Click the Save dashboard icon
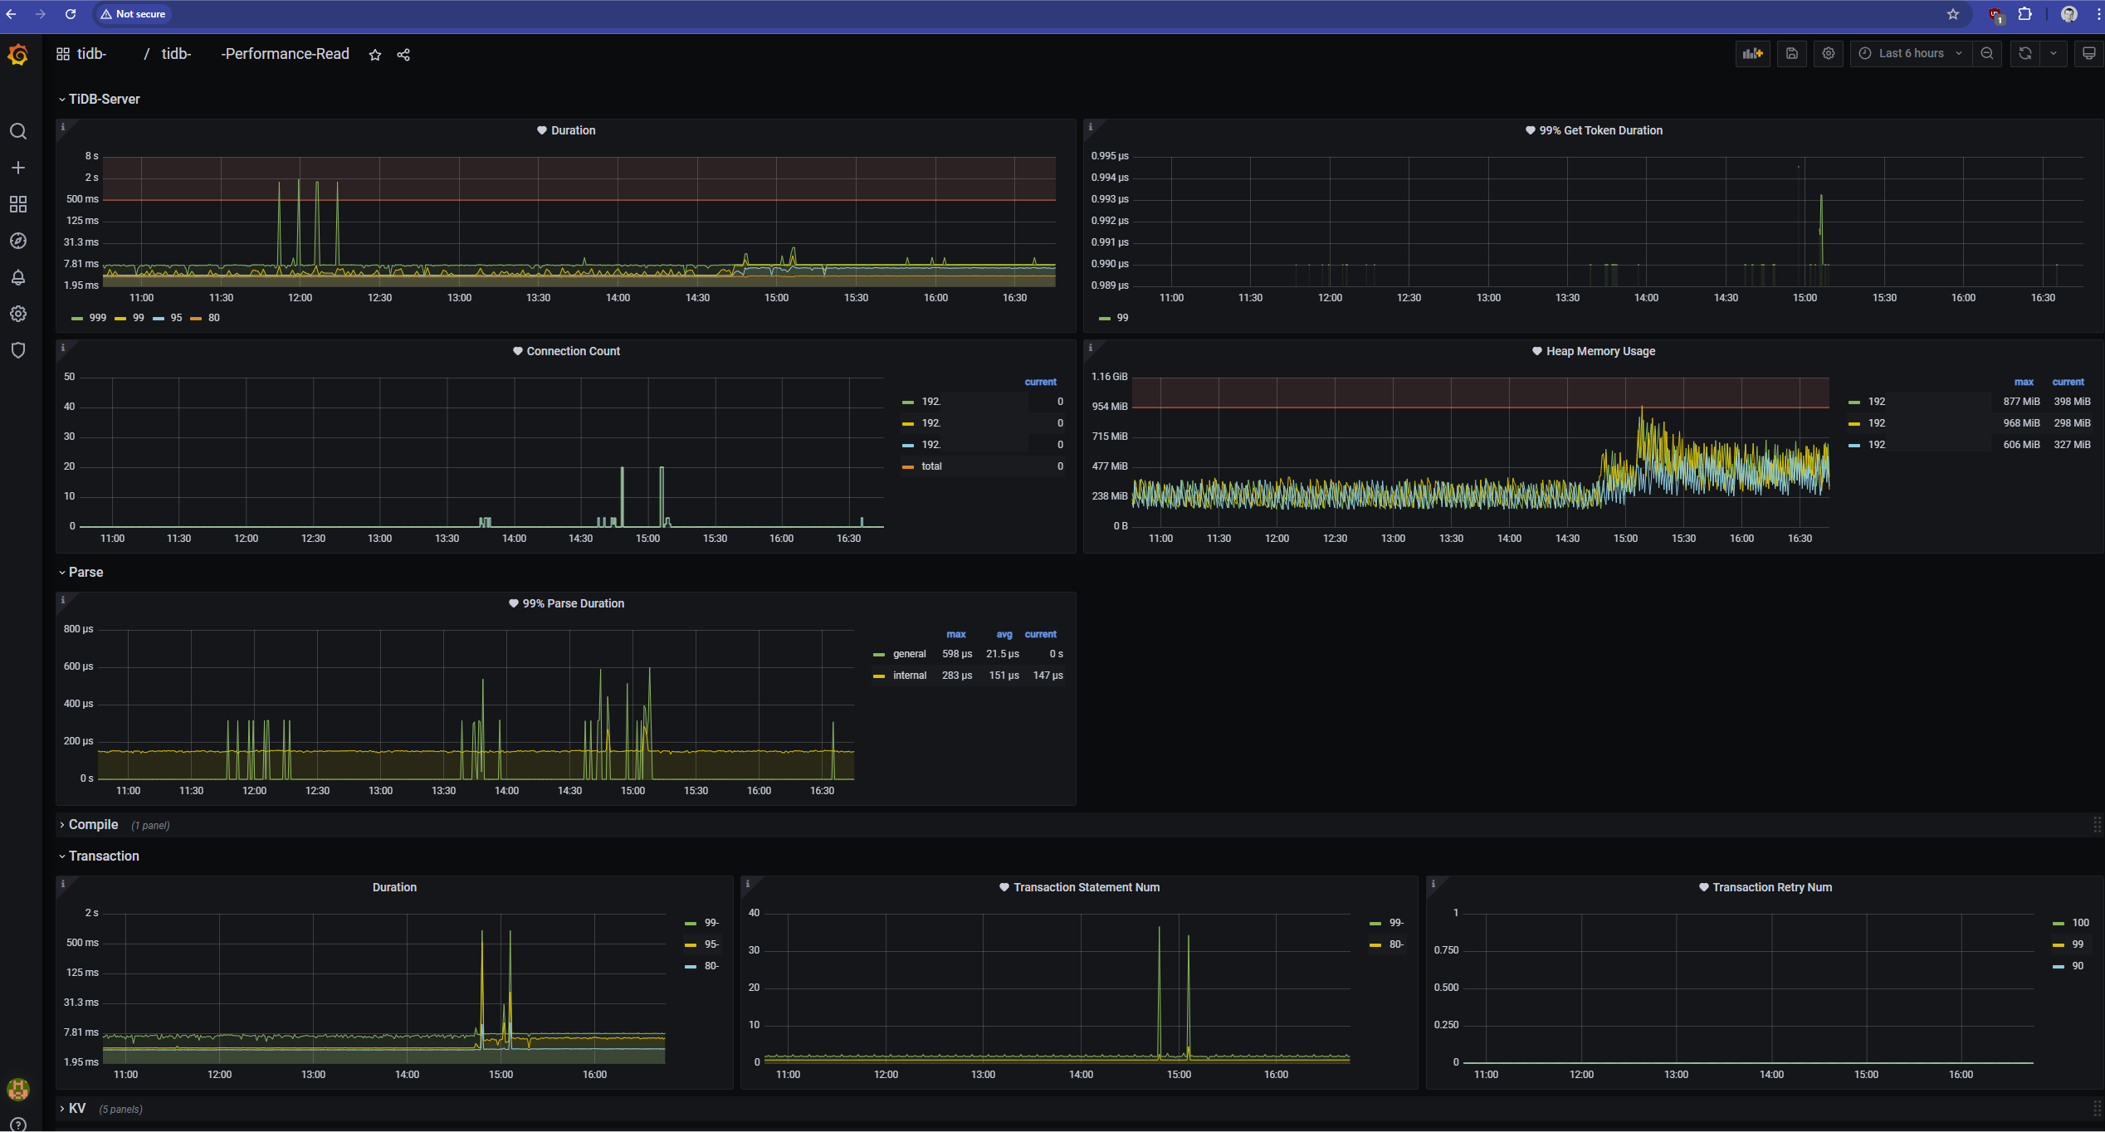The width and height of the screenshot is (2105, 1132). pos(1792,53)
